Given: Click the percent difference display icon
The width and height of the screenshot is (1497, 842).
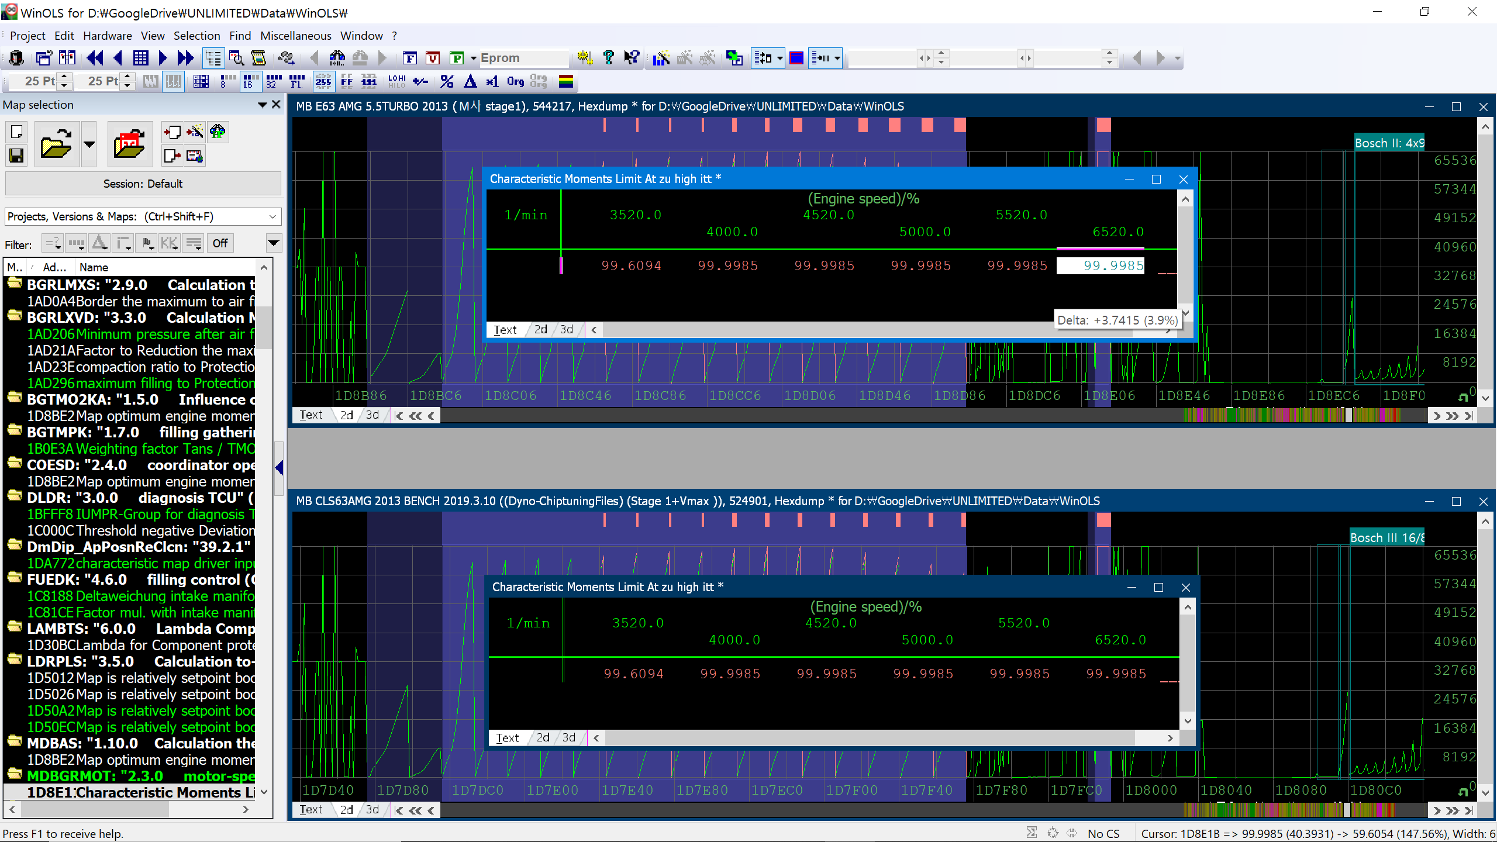Looking at the screenshot, I should (x=447, y=81).
